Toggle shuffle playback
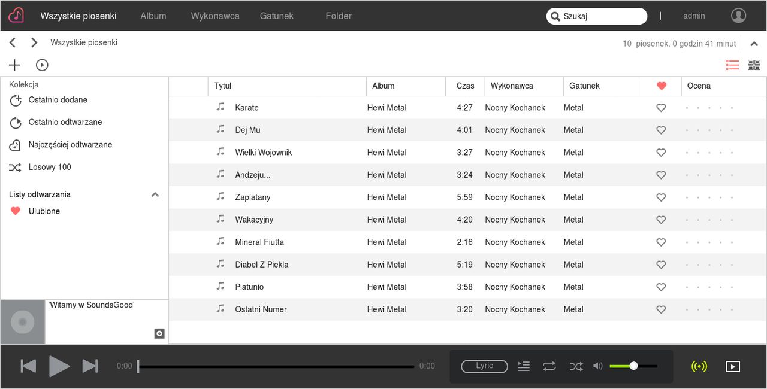 pyautogui.click(x=576, y=366)
